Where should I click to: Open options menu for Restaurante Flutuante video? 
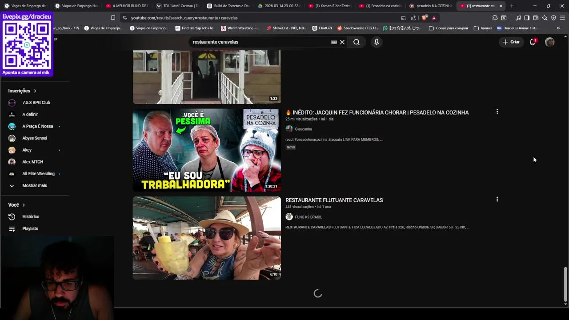click(497, 199)
